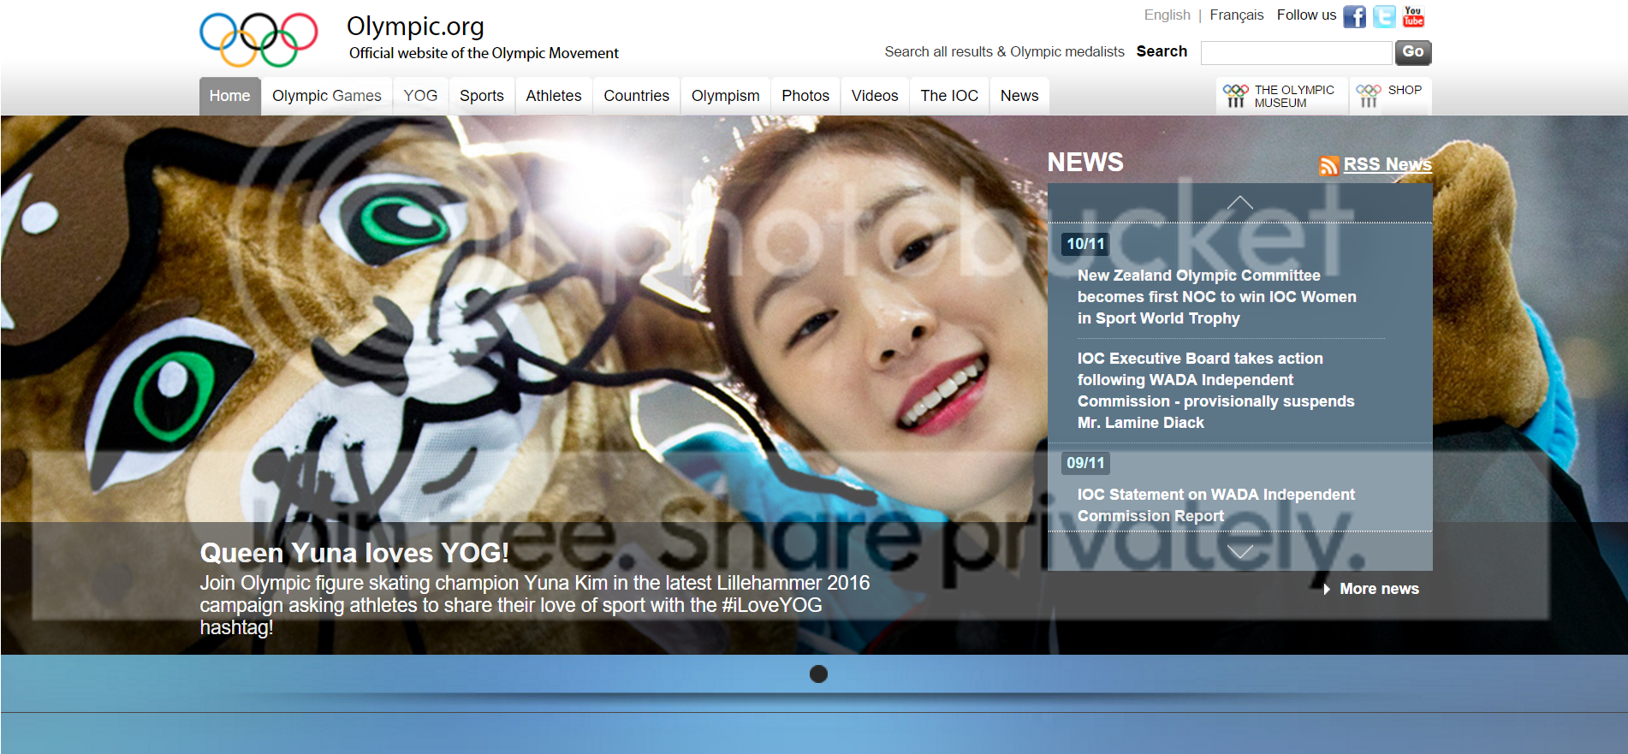Open The IOC menu item
This screenshot has height=754, width=1628.
(x=949, y=96)
